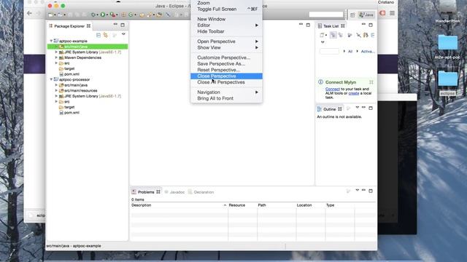The image size is (467, 262).
Task: Toggle Categorized presentation icon in Task List
Action: tap(333, 36)
